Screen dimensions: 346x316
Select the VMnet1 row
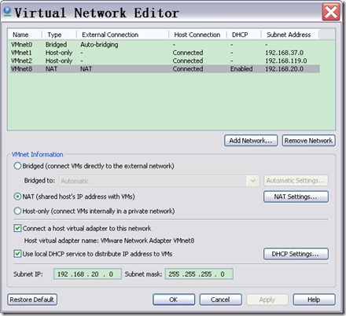point(164,53)
